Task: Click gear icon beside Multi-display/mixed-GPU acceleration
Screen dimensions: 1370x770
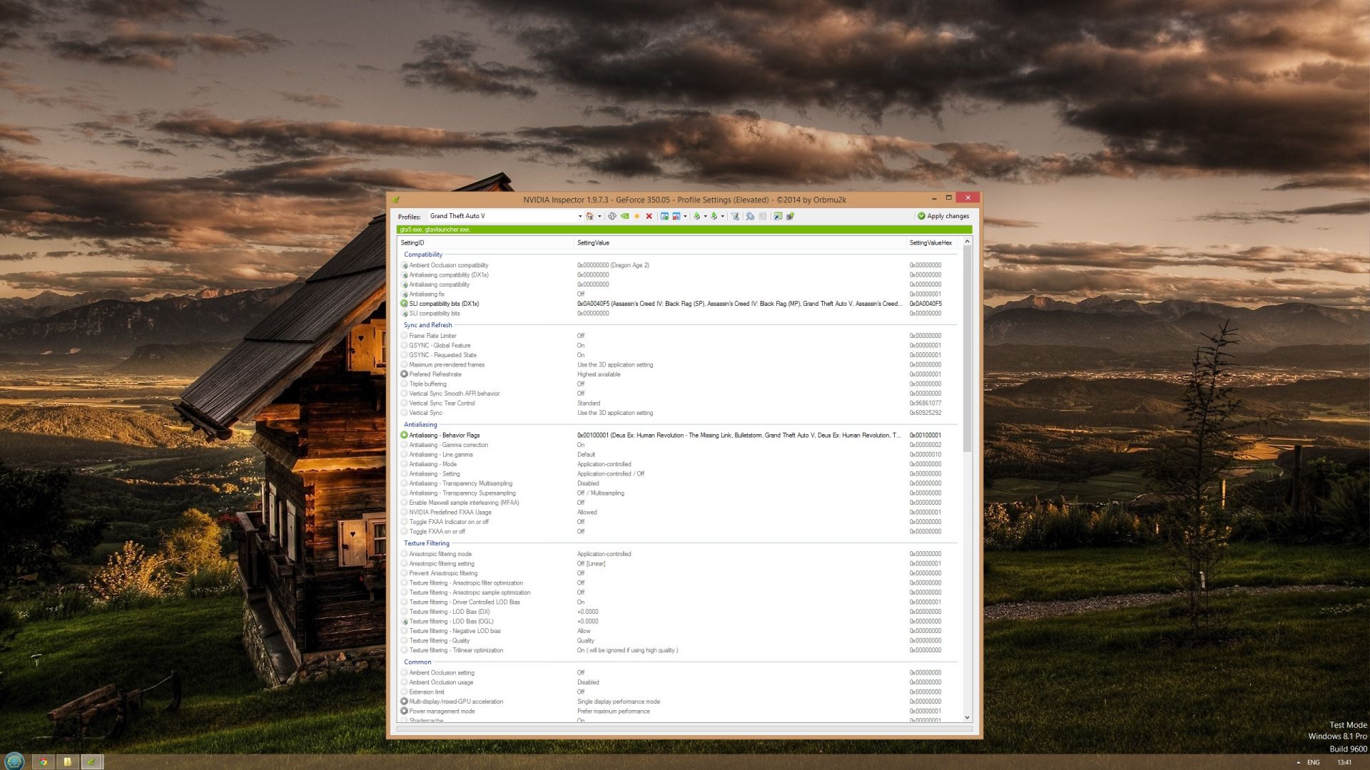Action: (x=404, y=702)
